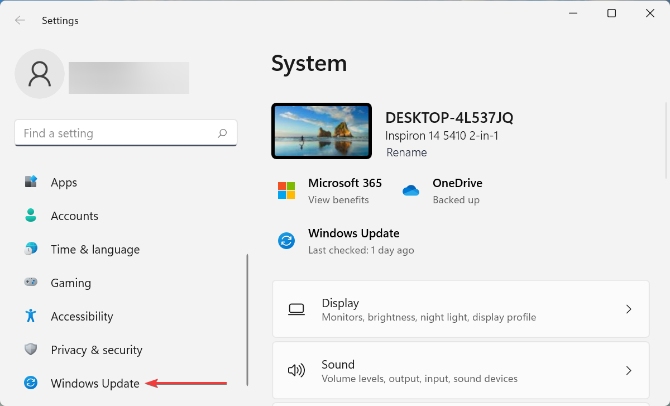
Task: Select the Apps icon in sidebar
Action: [x=31, y=182]
